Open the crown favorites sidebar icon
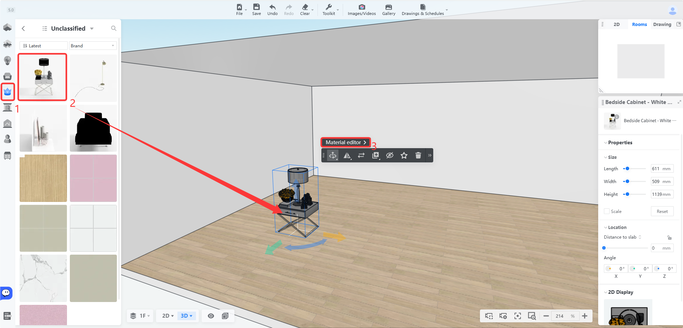 tap(7, 92)
